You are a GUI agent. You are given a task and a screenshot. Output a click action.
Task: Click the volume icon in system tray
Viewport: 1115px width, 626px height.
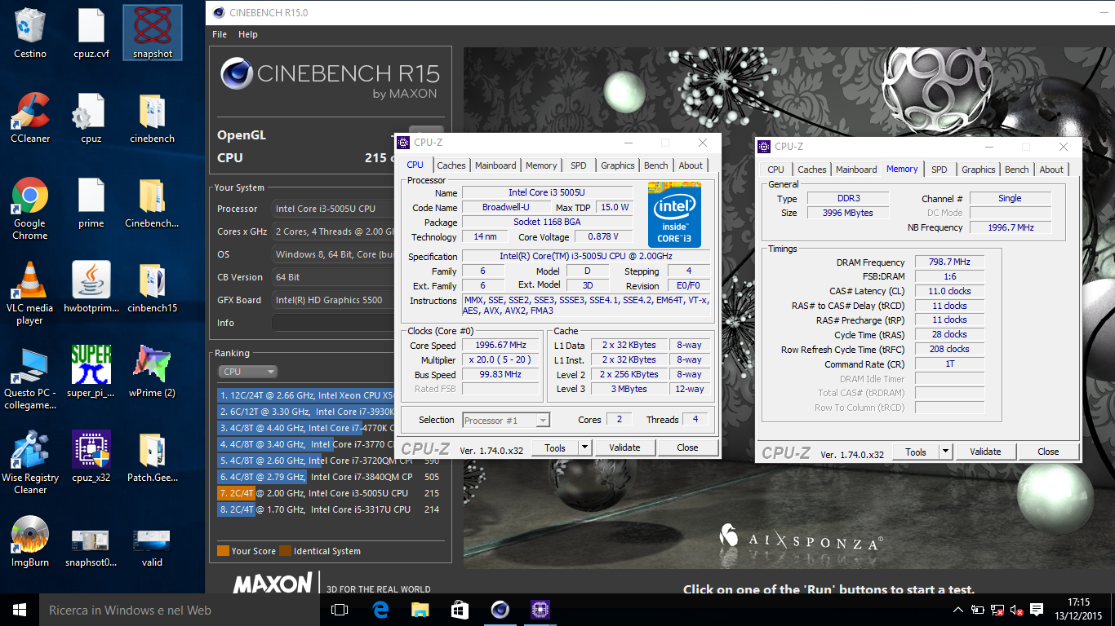[1017, 610]
